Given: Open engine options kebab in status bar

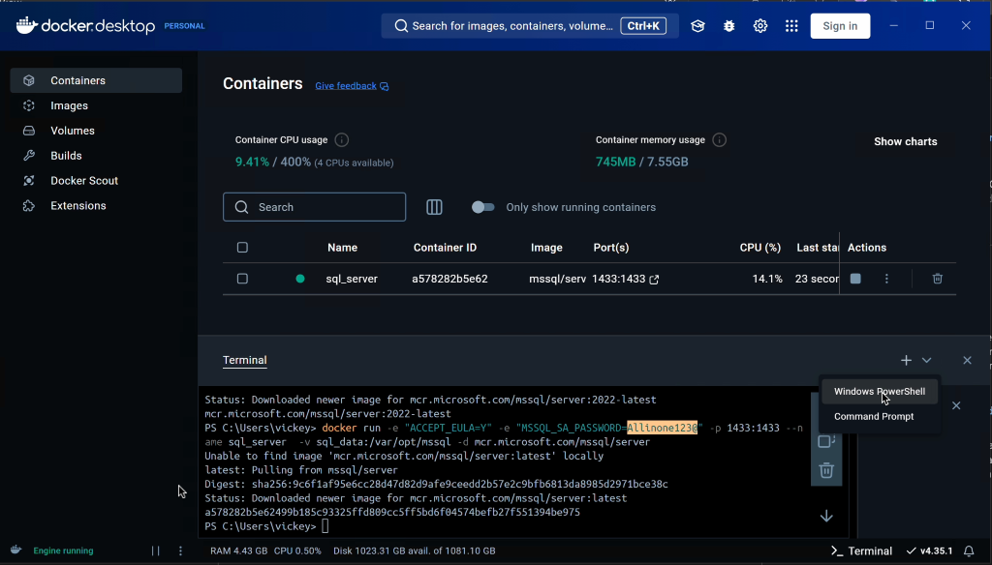Looking at the screenshot, I should (180, 551).
